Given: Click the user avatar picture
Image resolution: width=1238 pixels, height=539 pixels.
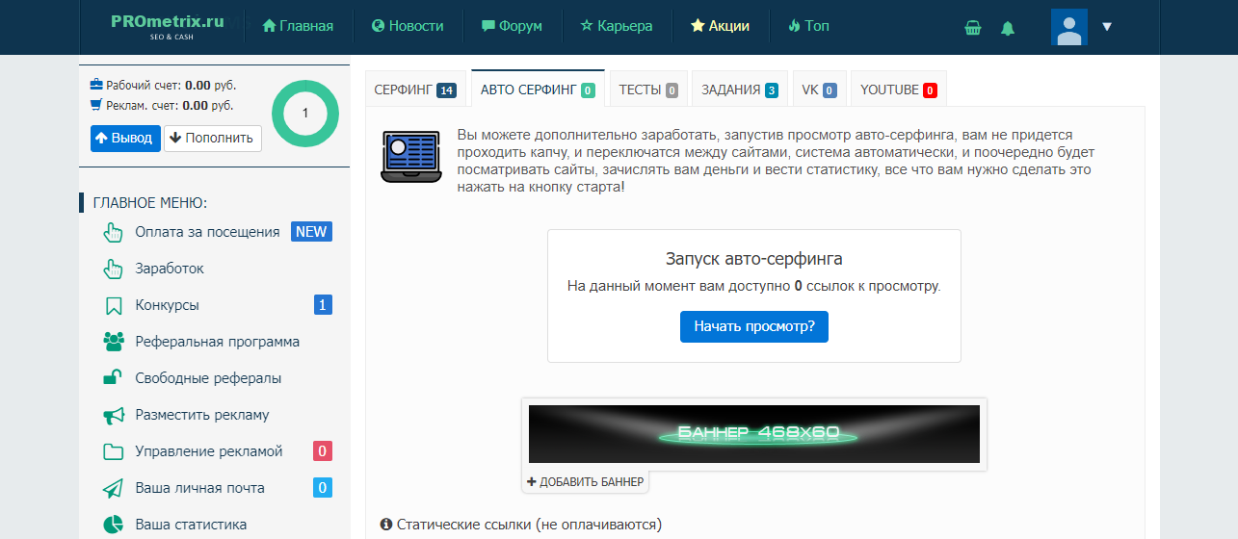Looking at the screenshot, I should pyautogui.click(x=1069, y=27).
